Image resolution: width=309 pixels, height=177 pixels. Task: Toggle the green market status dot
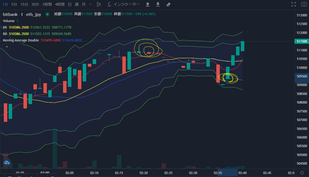pyautogui.click(x=47, y=14)
